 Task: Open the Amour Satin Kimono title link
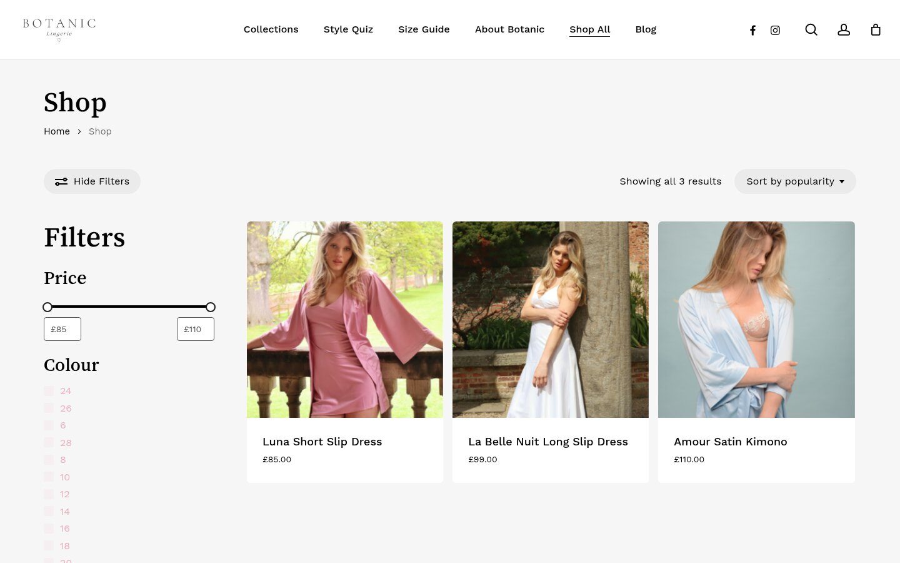[x=731, y=442]
